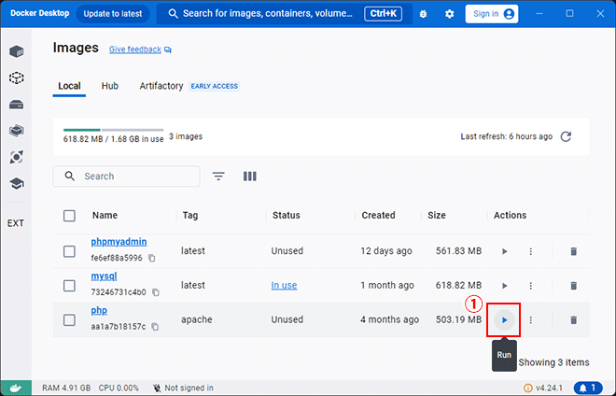Open the notifications bell badge

(x=588, y=389)
